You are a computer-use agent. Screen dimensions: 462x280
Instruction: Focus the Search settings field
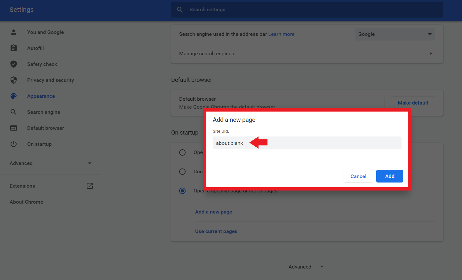click(x=307, y=10)
